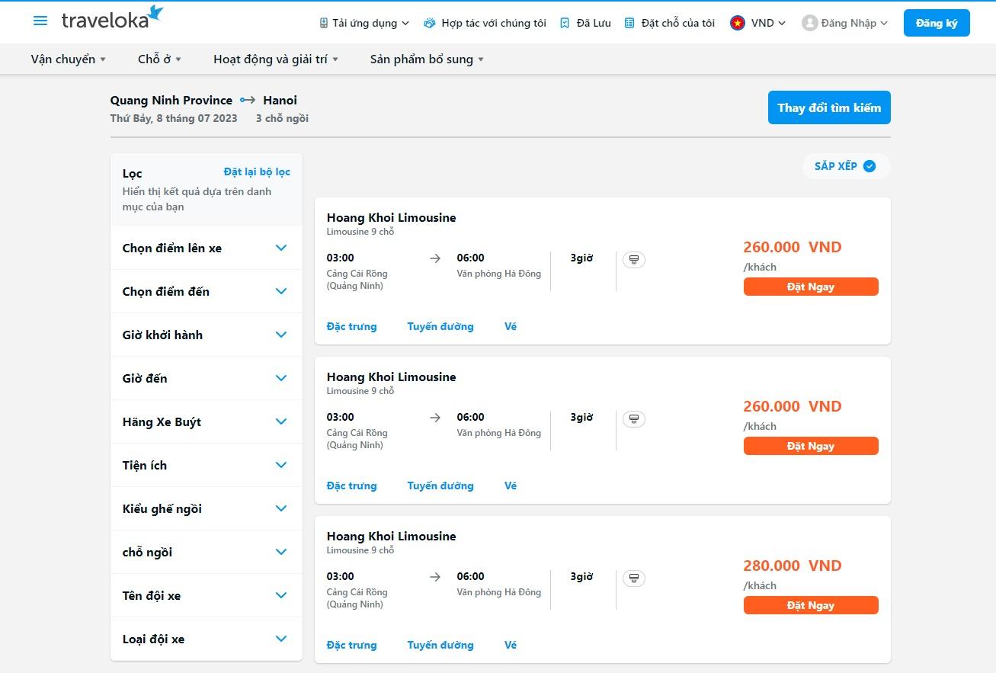Open Vé tab of 280.000 VND result
Screen dimensions: 996x673
click(511, 645)
